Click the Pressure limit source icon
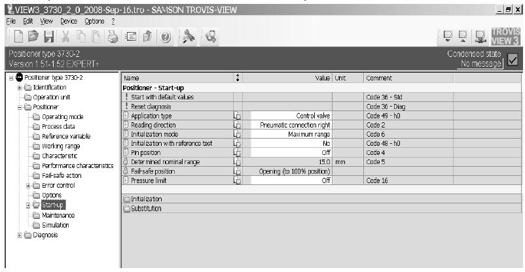 click(x=237, y=180)
